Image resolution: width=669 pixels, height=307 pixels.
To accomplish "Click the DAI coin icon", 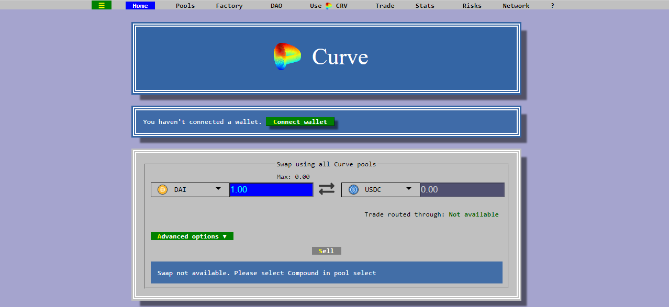I will pyautogui.click(x=162, y=189).
